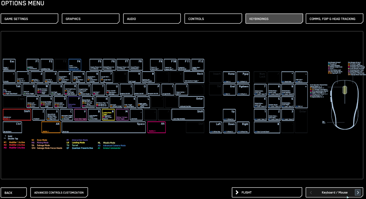Select the Shift key bound to Afterburner
The height and width of the screenshot is (199, 366).
click(x=17, y=115)
